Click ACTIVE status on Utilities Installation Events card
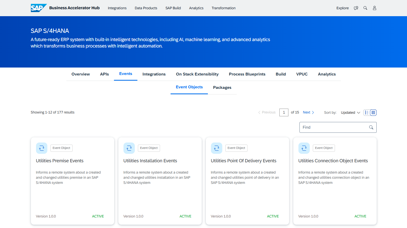Screen dimensions: 407x228 [185, 216]
